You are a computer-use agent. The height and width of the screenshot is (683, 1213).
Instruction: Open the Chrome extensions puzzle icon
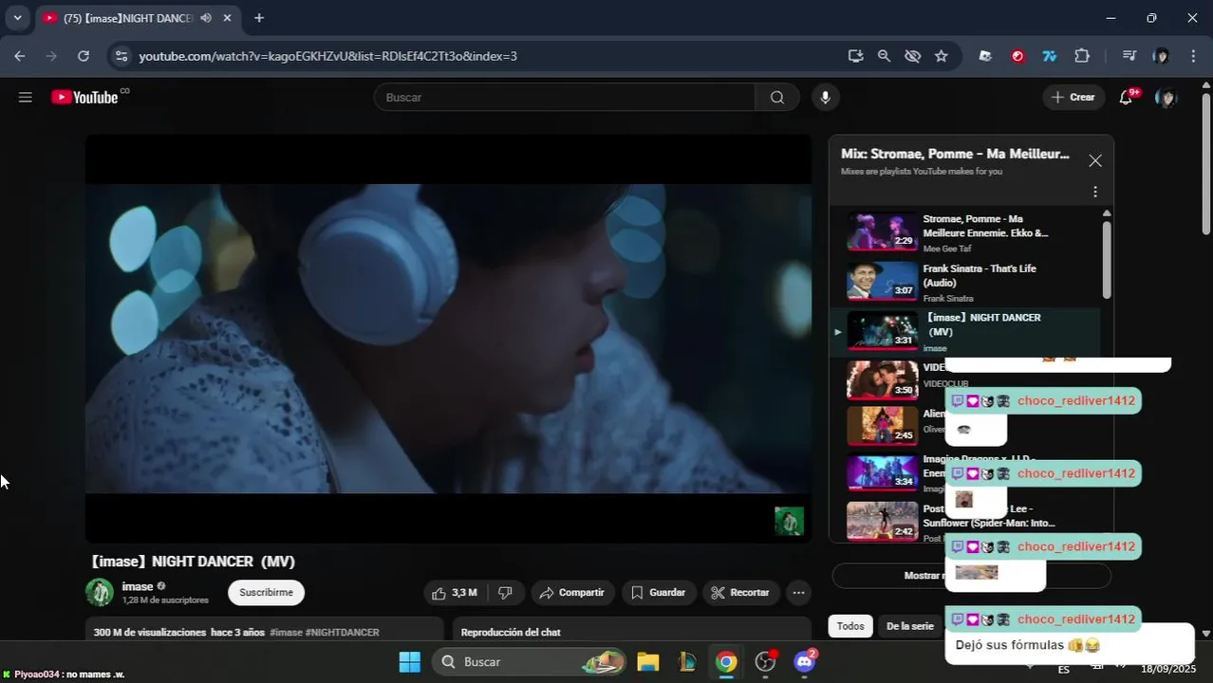[1082, 56]
